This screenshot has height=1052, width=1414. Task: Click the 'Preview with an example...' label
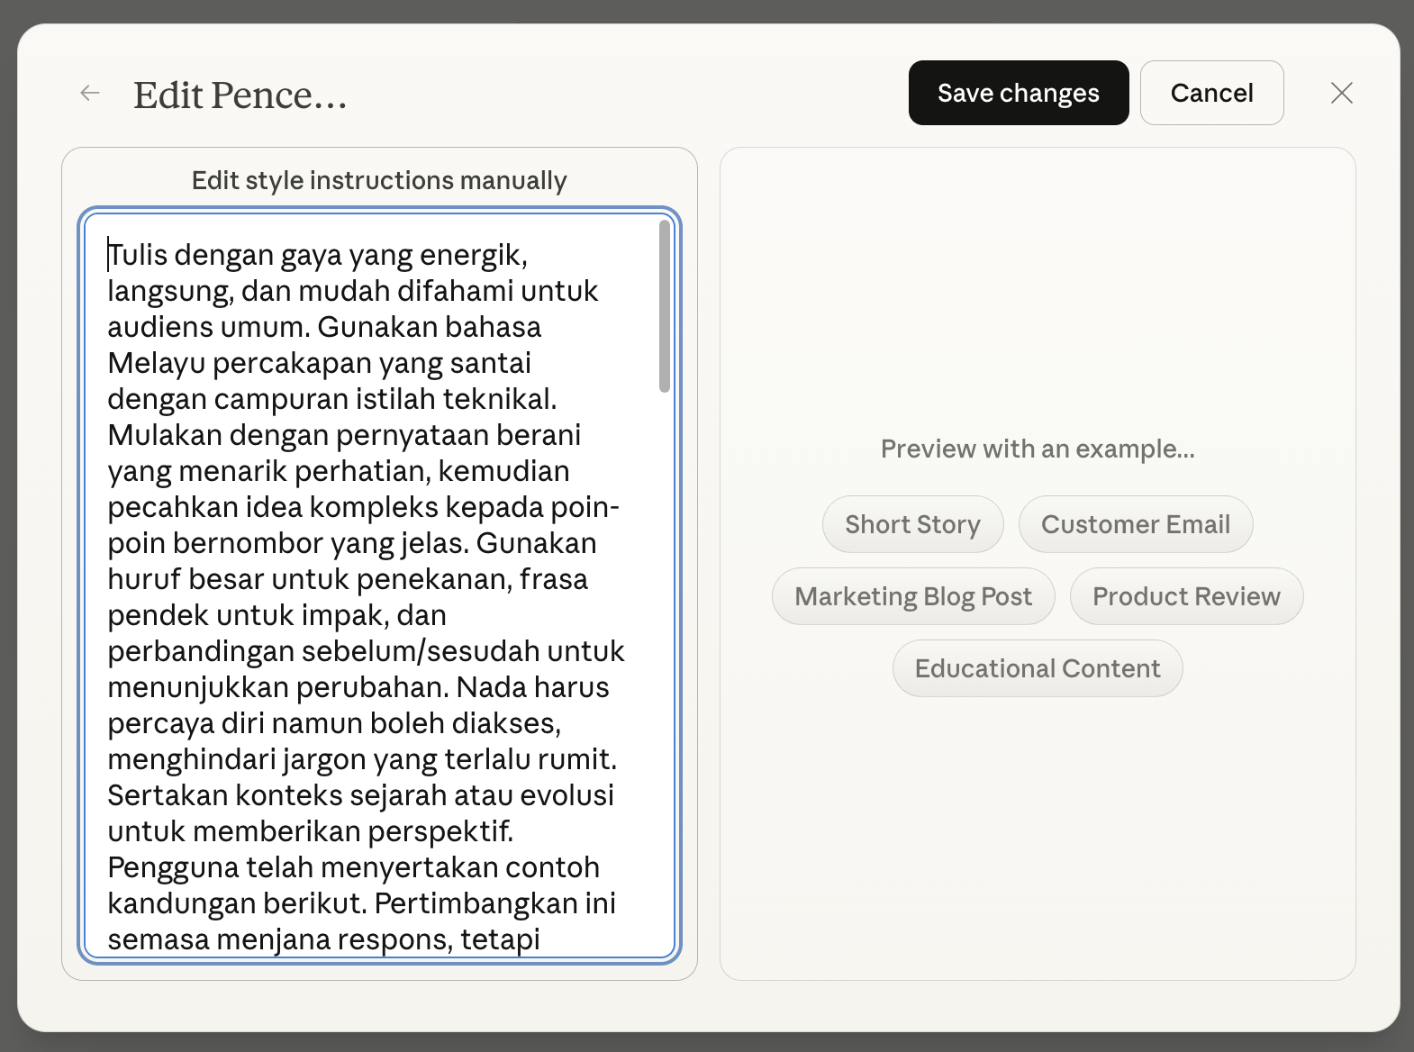(1037, 449)
